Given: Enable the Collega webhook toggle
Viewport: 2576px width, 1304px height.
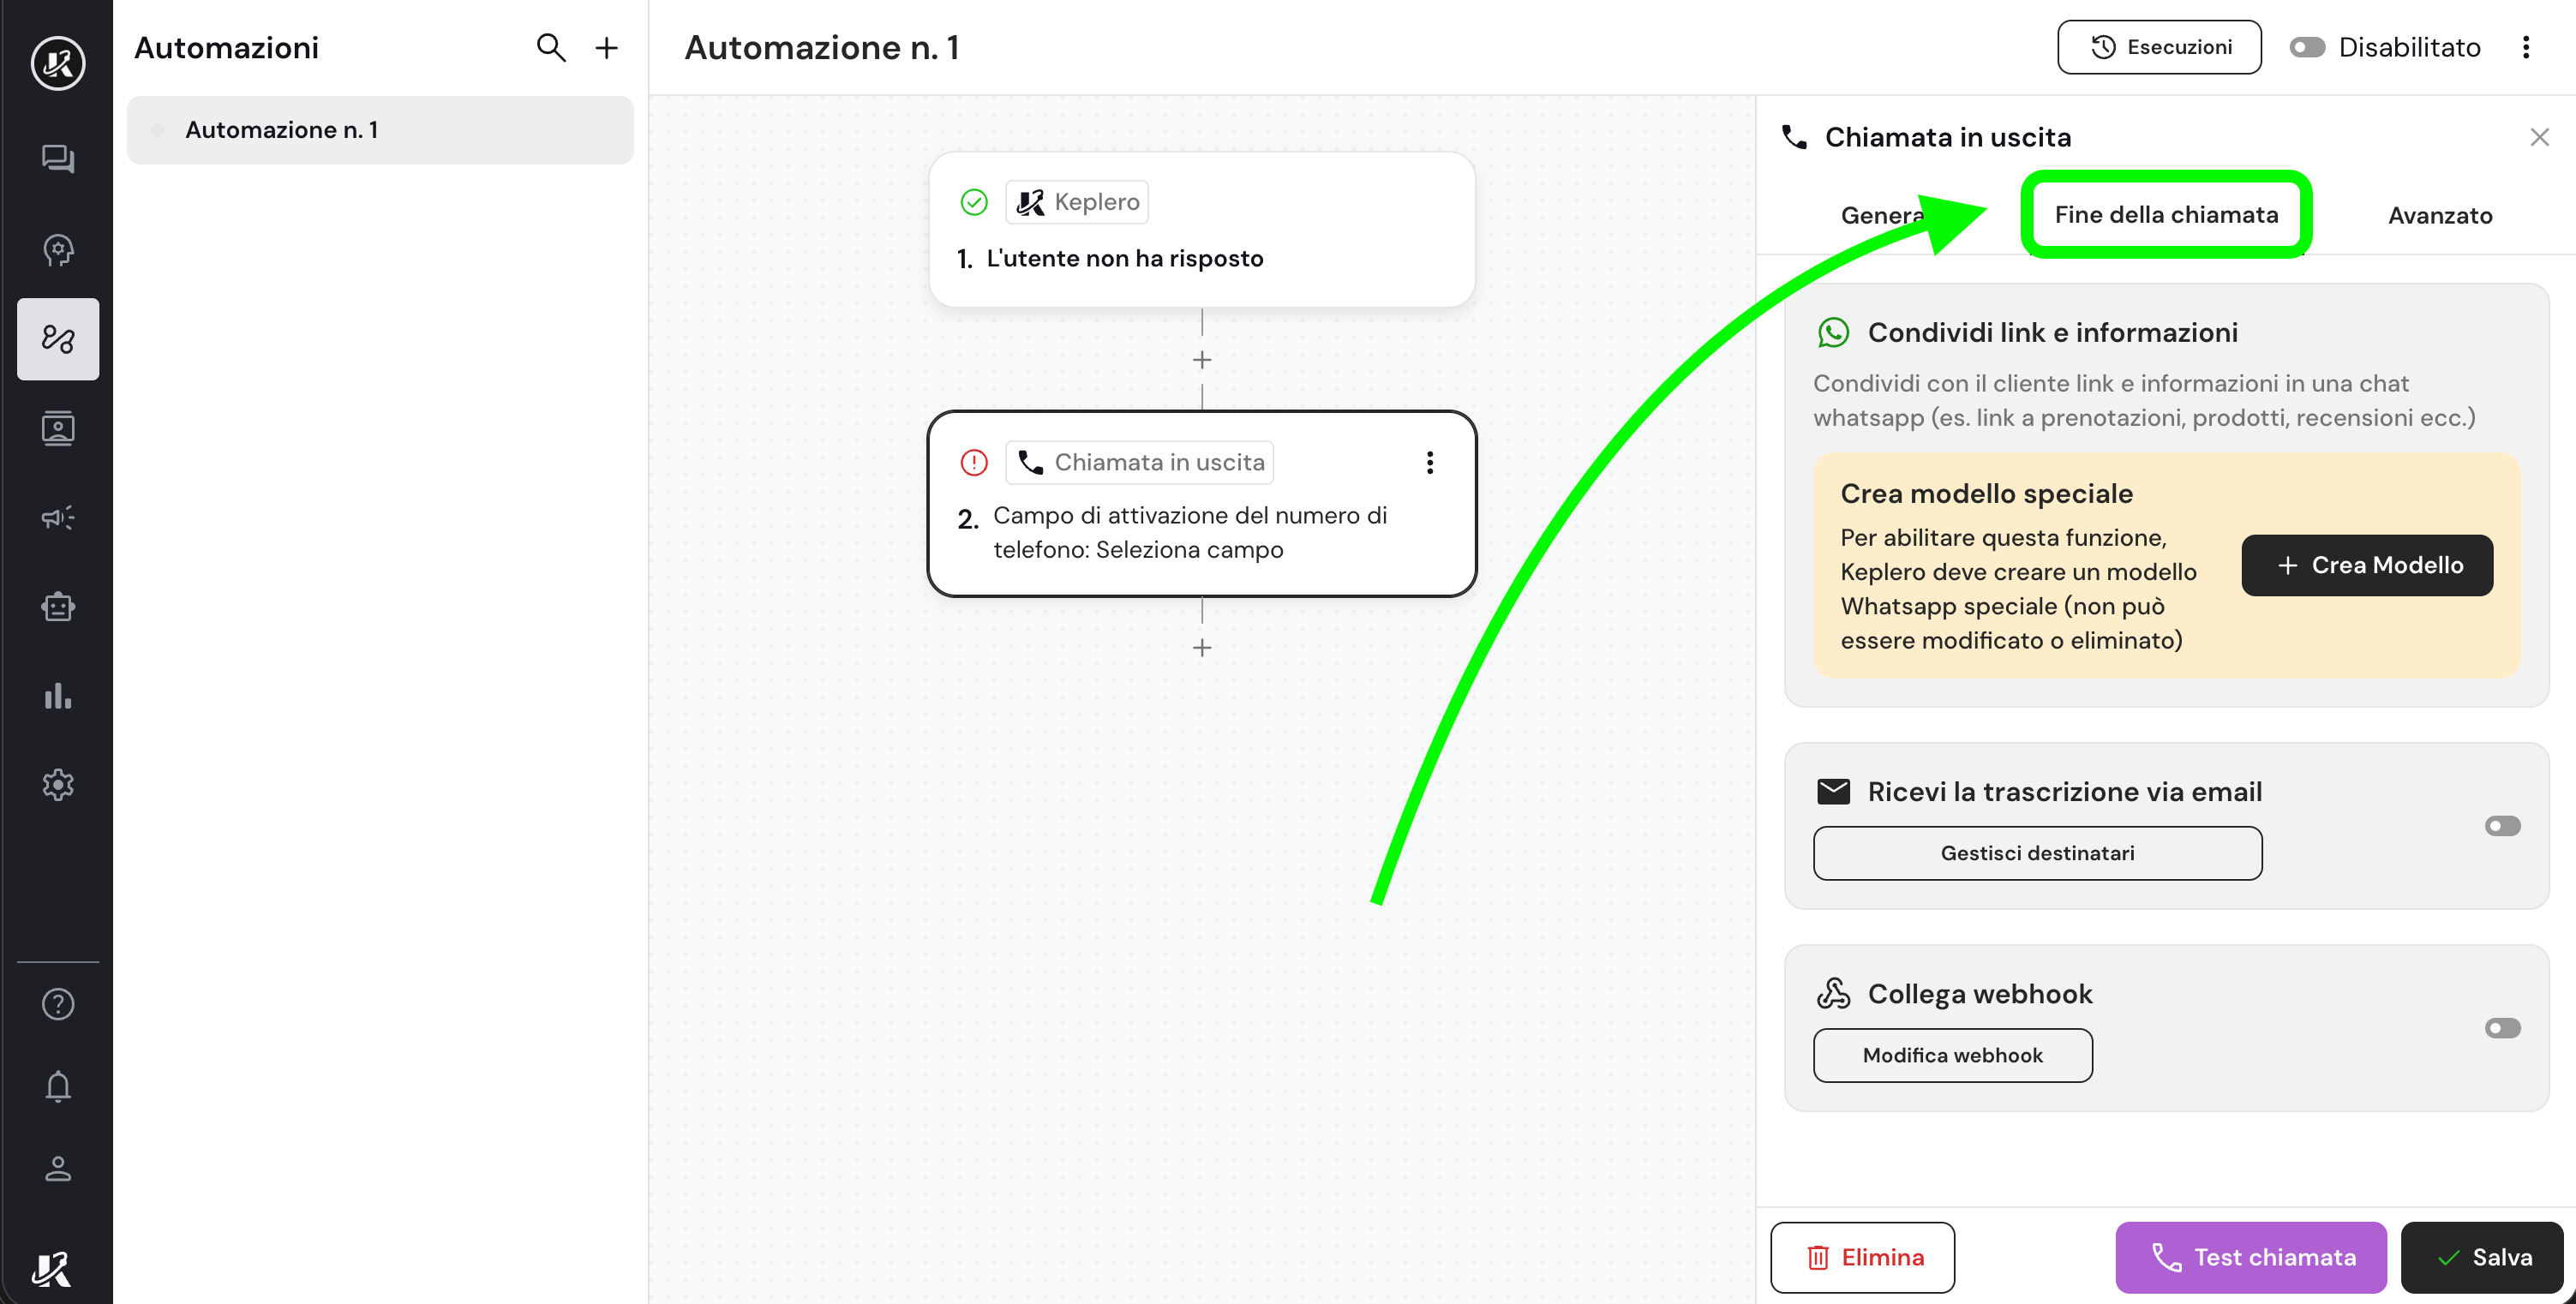Looking at the screenshot, I should [x=2502, y=1028].
